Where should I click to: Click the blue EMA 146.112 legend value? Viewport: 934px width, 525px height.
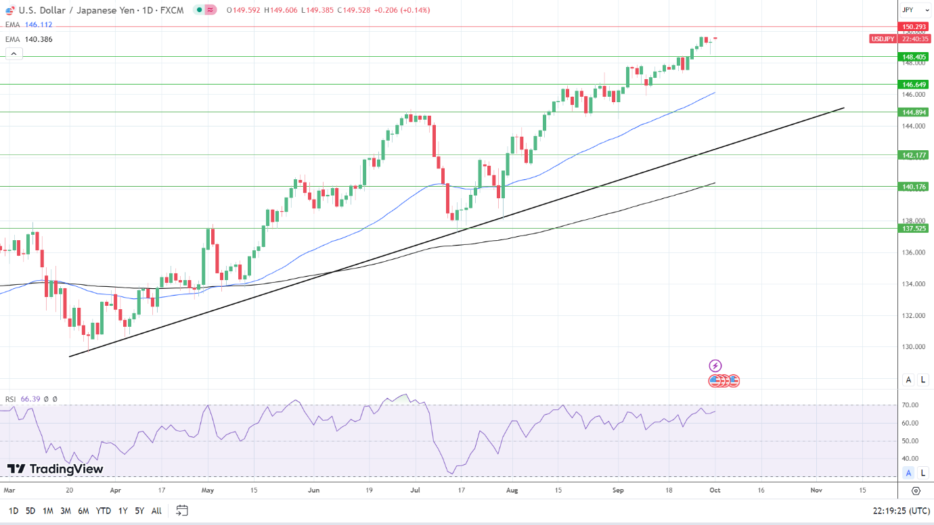pyautogui.click(x=39, y=24)
